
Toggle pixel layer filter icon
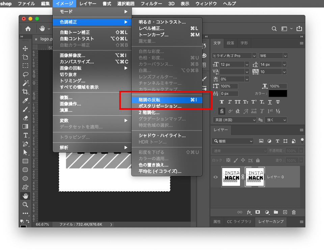point(261,141)
